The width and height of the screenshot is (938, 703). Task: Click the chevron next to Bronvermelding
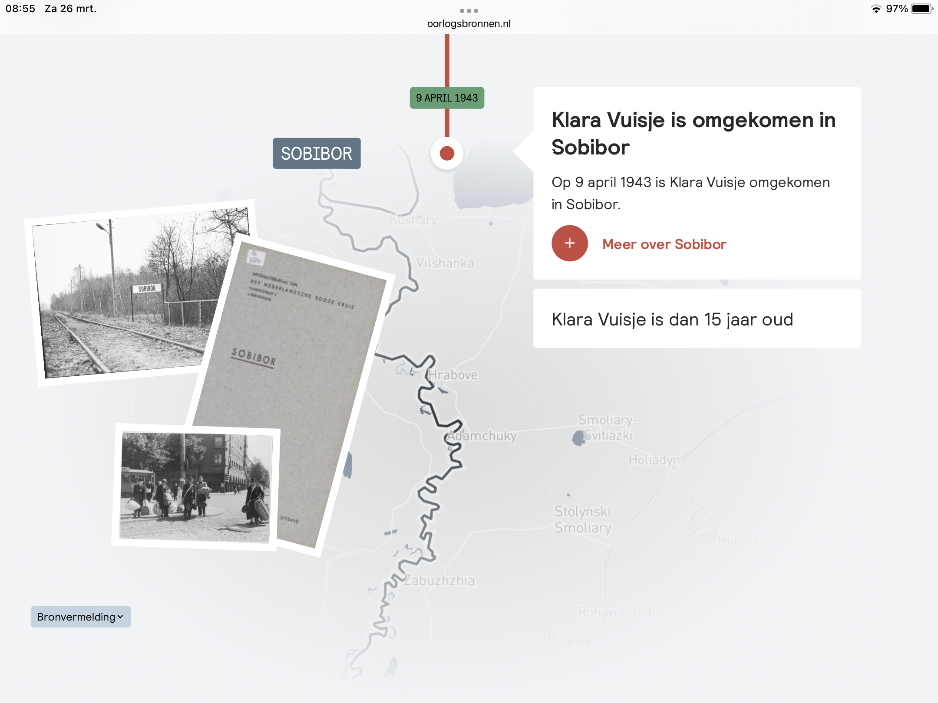[121, 617]
